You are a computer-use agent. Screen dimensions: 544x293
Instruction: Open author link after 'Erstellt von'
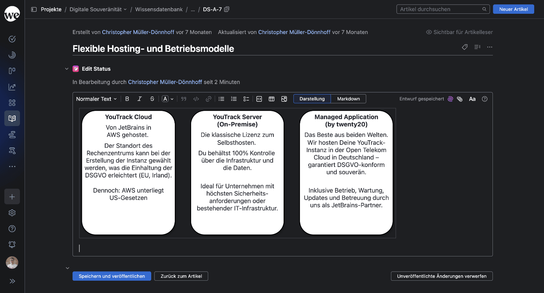[138, 32]
